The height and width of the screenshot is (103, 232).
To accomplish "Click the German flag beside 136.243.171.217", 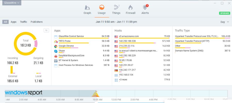I will click(116, 71).
